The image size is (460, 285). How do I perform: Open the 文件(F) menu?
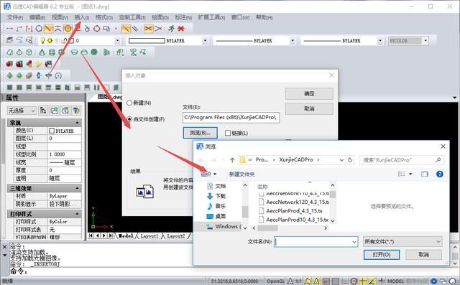pyautogui.click(x=15, y=17)
